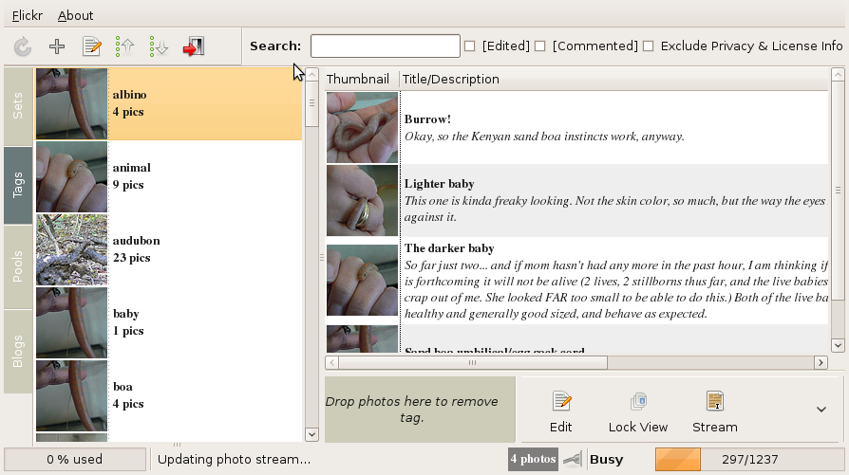Click the download arrow toolbar icon
Screen dimensions: 849x475
tap(159, 46)
